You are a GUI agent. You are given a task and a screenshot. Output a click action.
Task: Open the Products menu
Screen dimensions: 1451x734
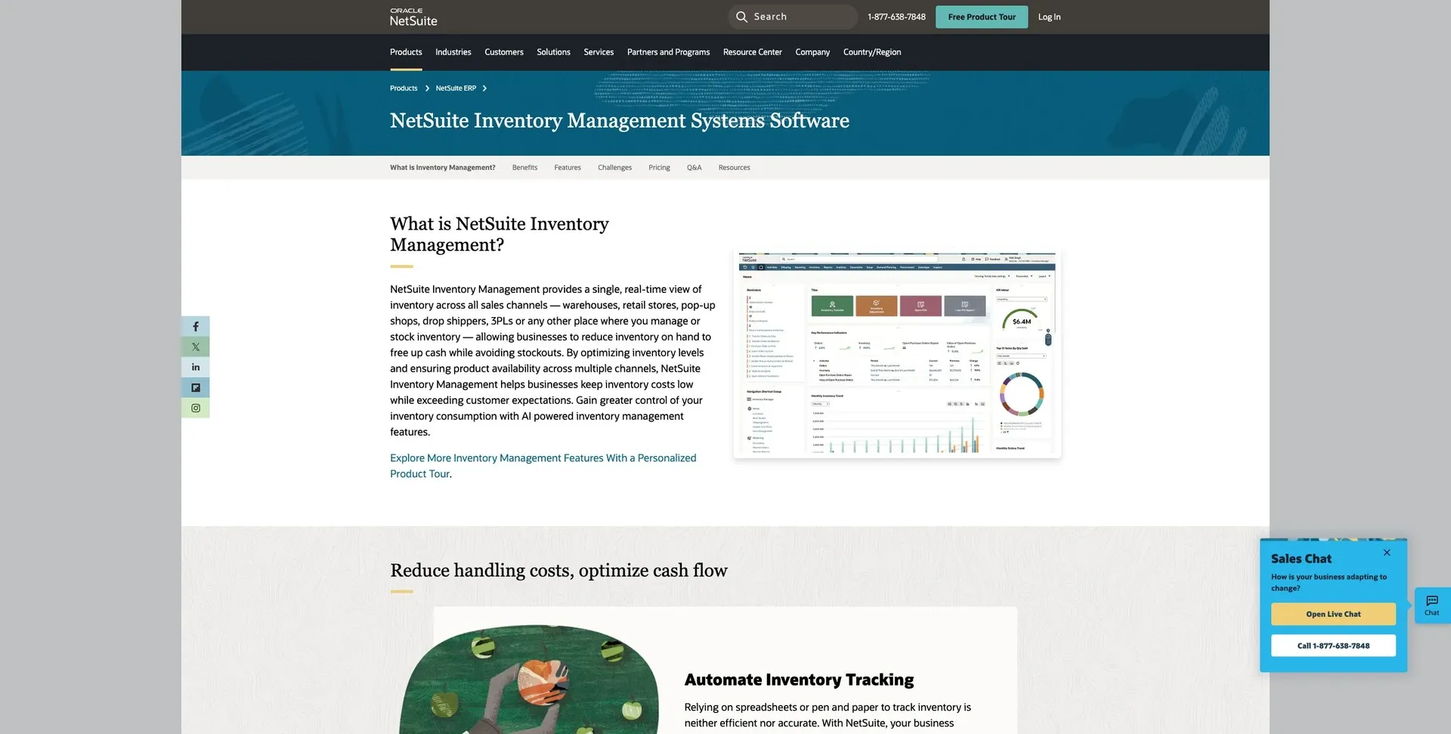(406, 52)
